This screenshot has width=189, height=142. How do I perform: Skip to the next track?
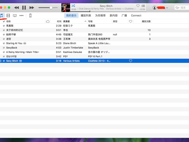tap(31, 7)
